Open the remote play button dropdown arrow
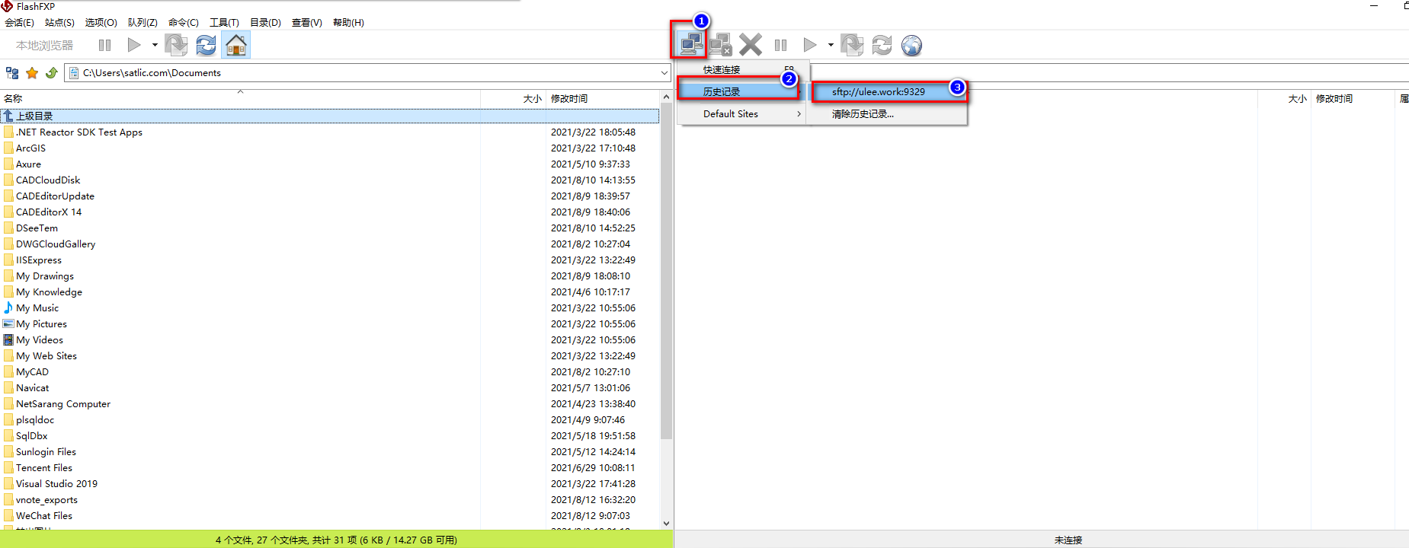 tap(831, 45)
